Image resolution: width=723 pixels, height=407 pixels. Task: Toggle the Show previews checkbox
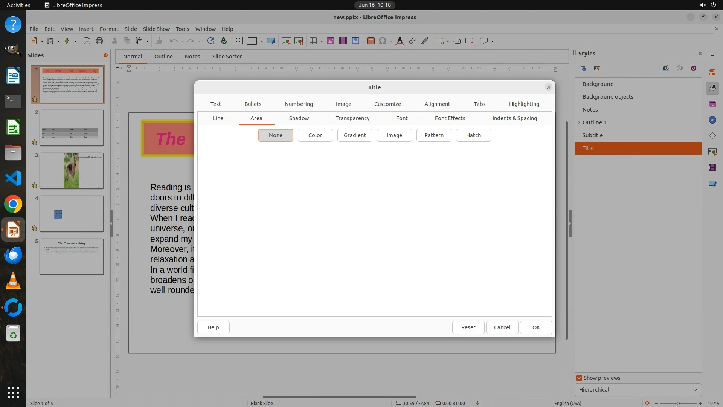coord(579,378)
